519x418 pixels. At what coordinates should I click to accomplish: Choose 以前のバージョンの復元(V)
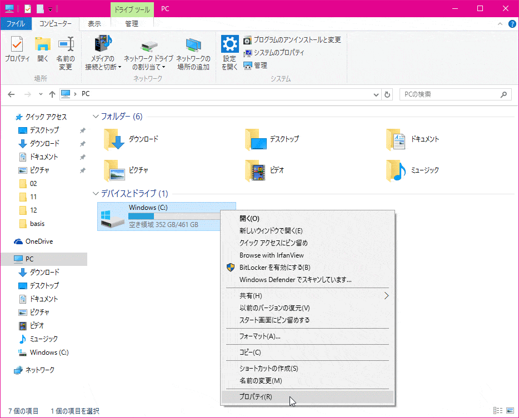point(308,308)
